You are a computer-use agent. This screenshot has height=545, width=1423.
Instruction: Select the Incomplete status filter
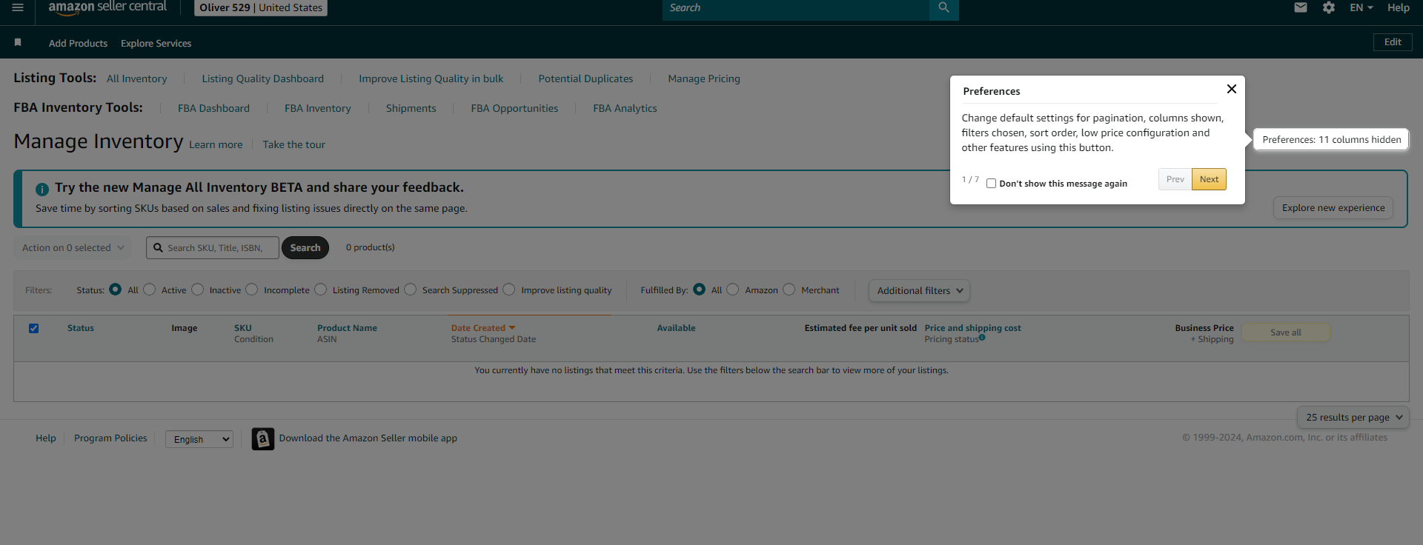(252, 290)
